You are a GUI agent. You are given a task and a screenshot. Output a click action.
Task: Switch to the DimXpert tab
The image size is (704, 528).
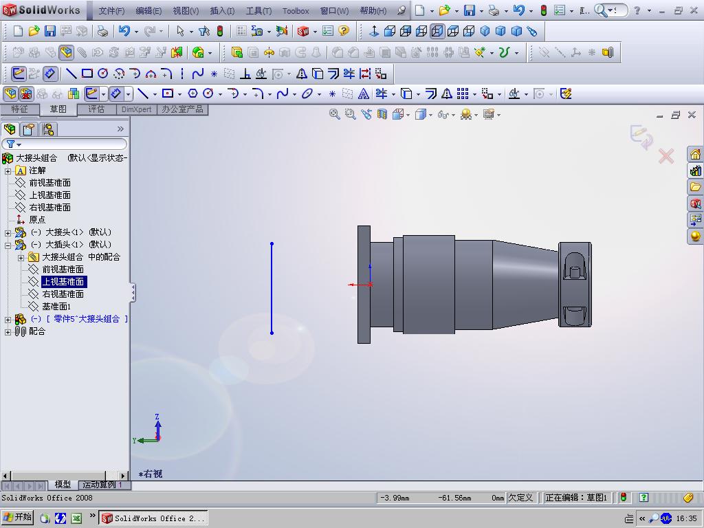coord(137,109)
